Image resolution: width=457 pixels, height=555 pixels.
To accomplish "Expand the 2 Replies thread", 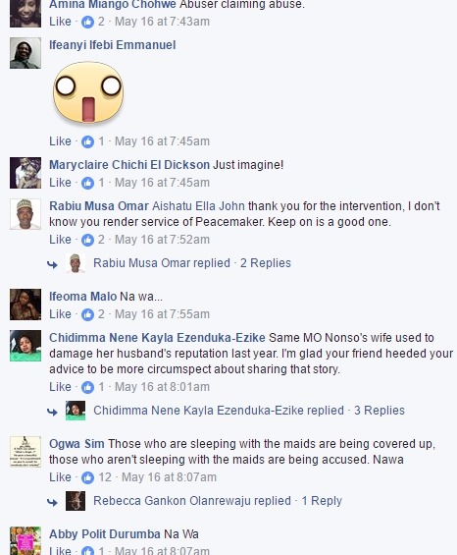I will point(266,263).
